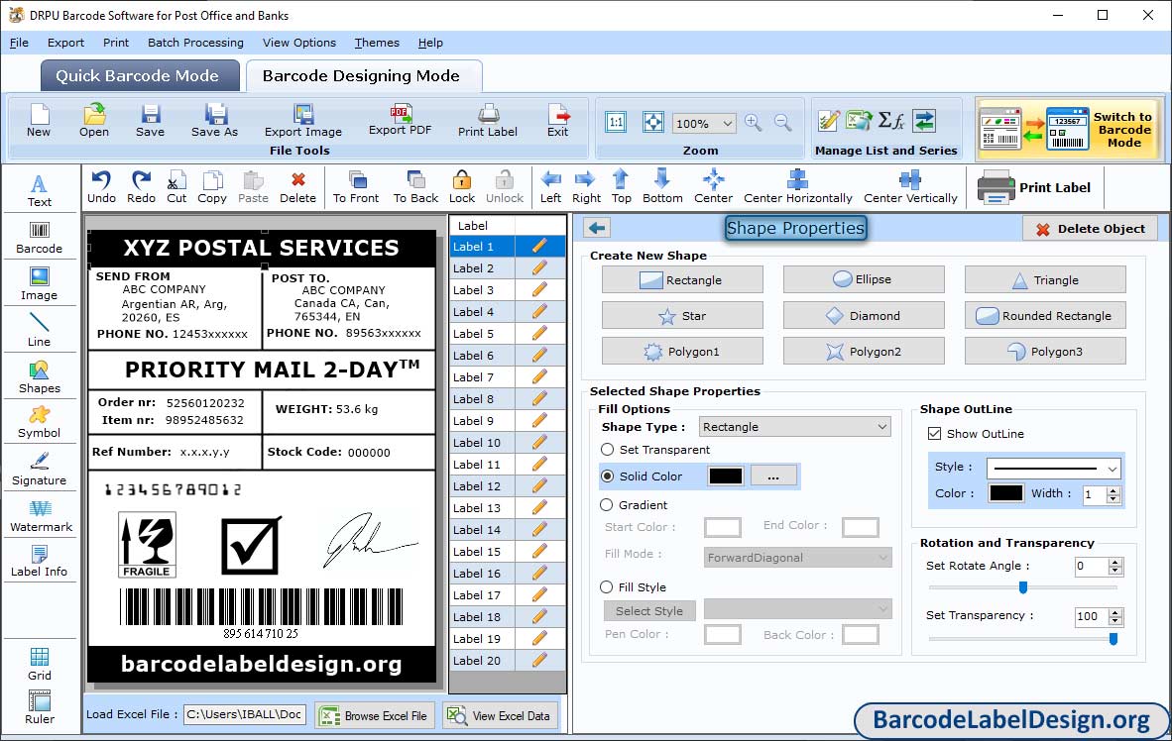
Task: Choose Fill Style option
Action: (607, 587)
